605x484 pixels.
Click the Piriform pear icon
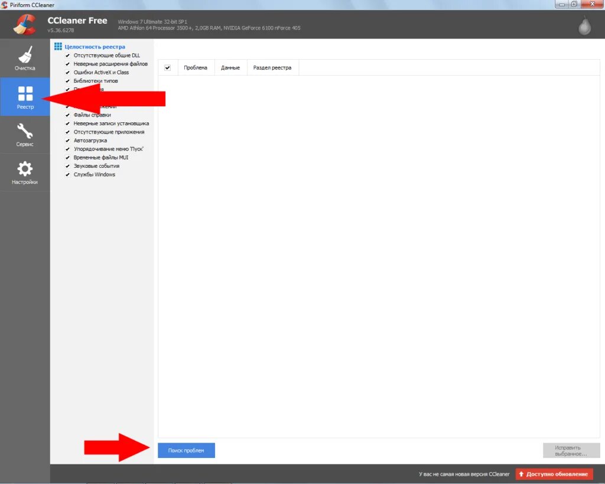[584, 26]
